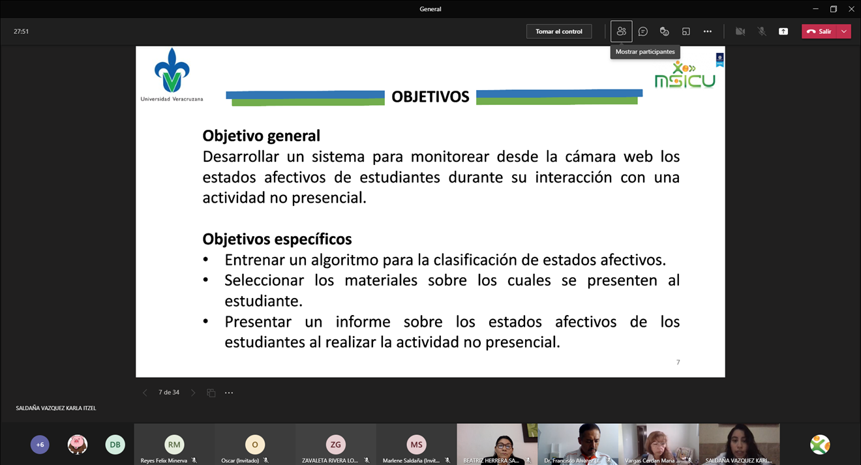
Task: Select the Oscar (Invitado) participant tile
Action: [255, 445]
